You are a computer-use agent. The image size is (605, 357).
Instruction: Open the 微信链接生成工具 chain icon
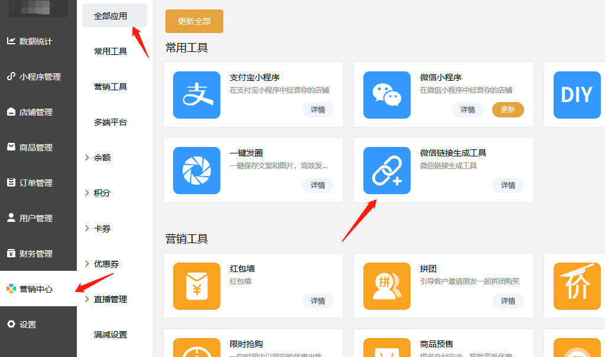(387, 171)
